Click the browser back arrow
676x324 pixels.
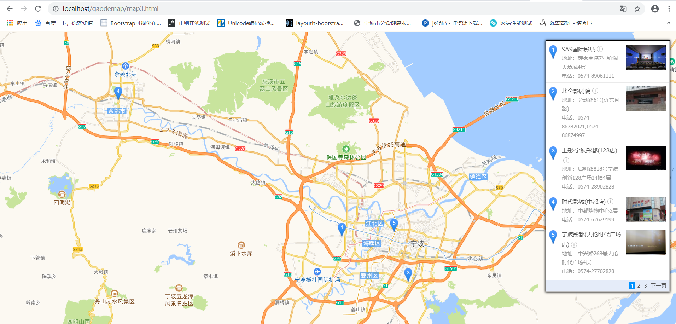10,8
